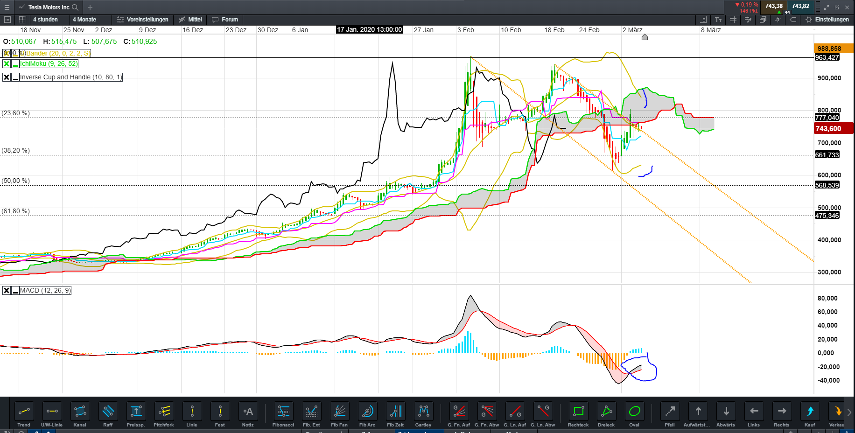
Task: Open the overlapping windows icon
Action: click(x=763, y=20)
